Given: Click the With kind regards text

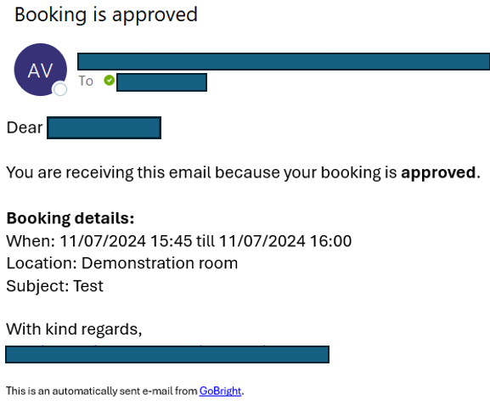Looking at the screenshot, I should [x=74, y=329].
